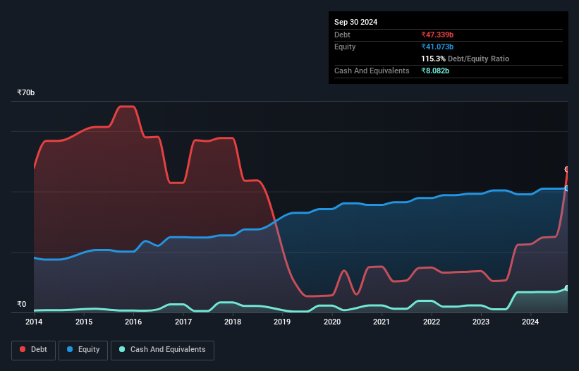Toggle the Debt series legend button
This screenshot has height=371, width=579.
coord(34,350)
